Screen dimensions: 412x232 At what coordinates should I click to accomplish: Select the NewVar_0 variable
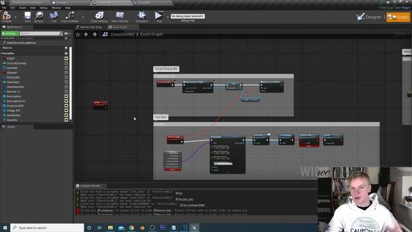point(13,92)
